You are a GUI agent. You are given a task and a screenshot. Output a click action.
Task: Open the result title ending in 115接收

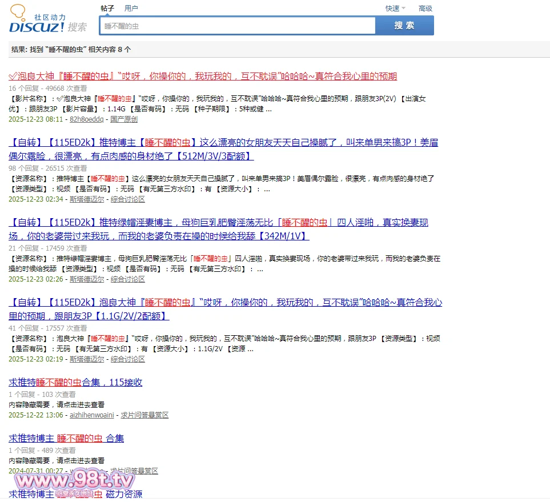pyautogui.click(x=75, y=382)
